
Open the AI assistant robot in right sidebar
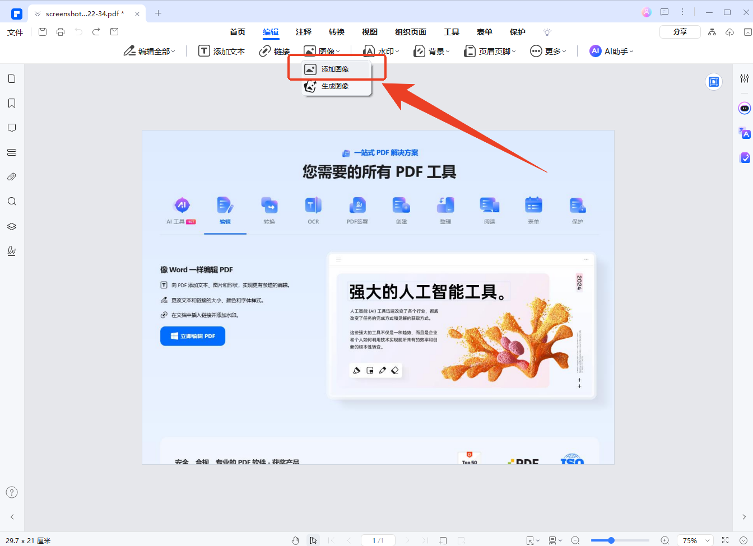click(x=745, y=108)
